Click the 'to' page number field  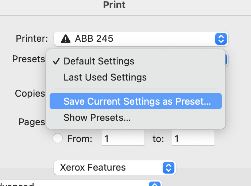pyautogui.click(x=193, y=138)
